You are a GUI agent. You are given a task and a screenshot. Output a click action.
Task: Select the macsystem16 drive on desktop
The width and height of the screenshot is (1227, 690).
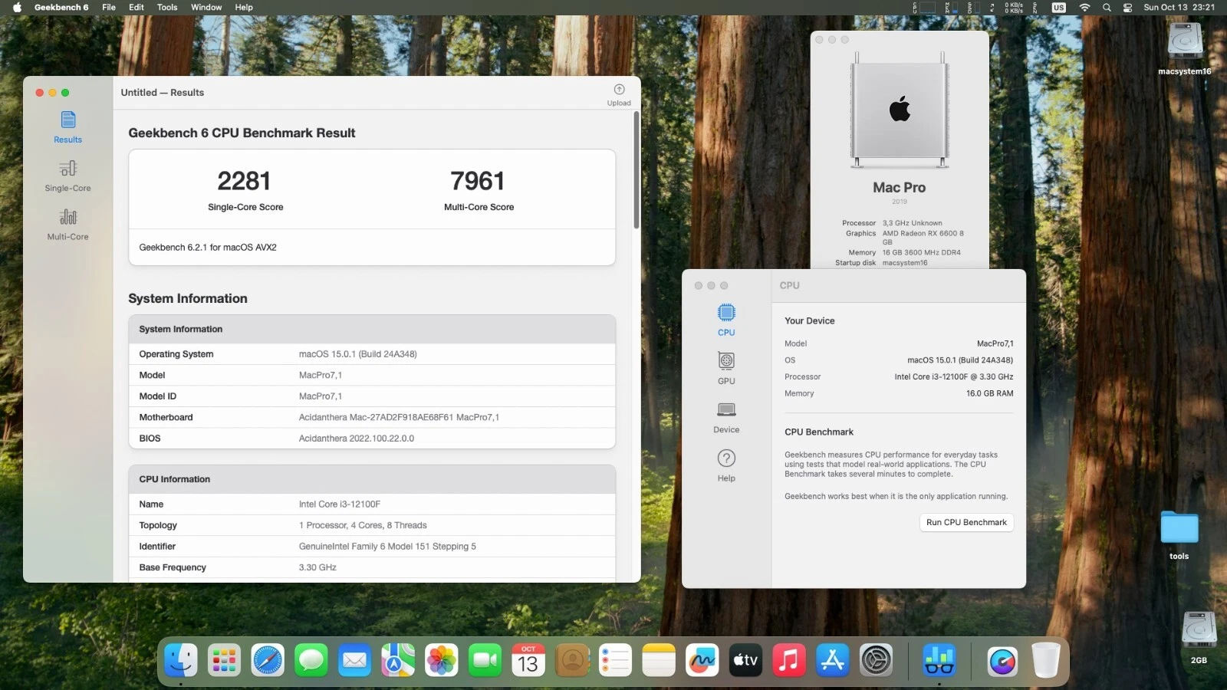coord(1185,48)
